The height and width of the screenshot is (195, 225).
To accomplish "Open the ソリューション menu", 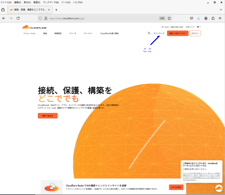I will tap(30, 33).
